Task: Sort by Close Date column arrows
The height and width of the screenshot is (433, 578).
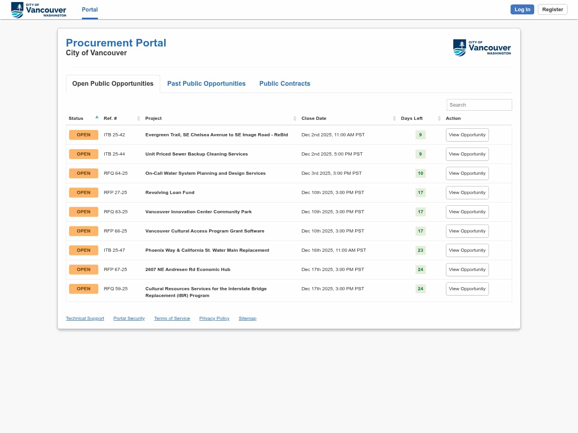Action: coord(394,118)
